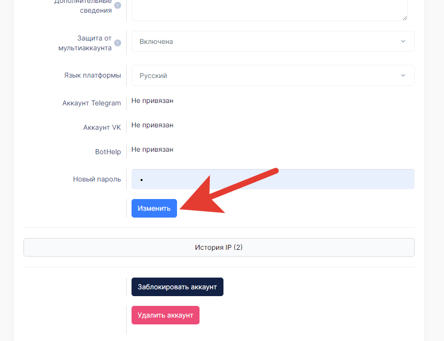Click Не привязан next to BotHelp
Screen dimensions: 444x341
tap(152, 150)
